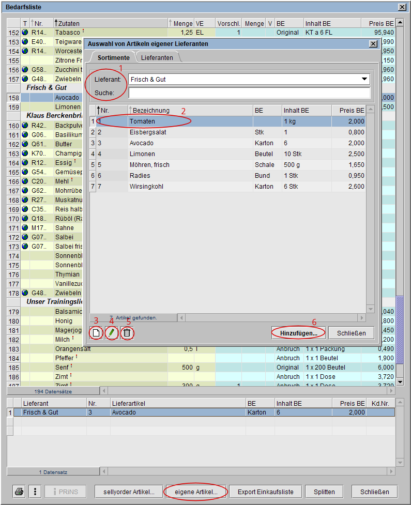
Task: Click the printer icon at bottom left
Action: point(20,492)
